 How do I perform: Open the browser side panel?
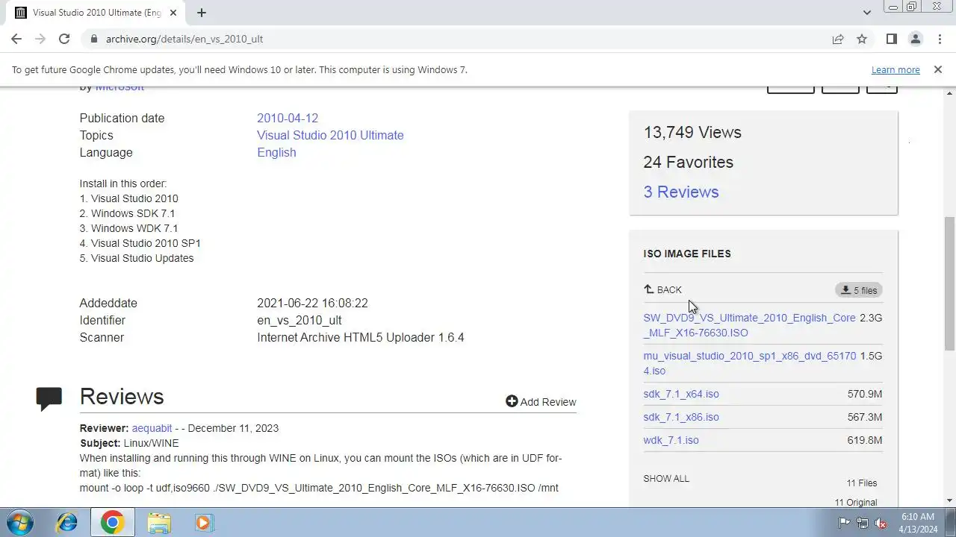point(891,39)
